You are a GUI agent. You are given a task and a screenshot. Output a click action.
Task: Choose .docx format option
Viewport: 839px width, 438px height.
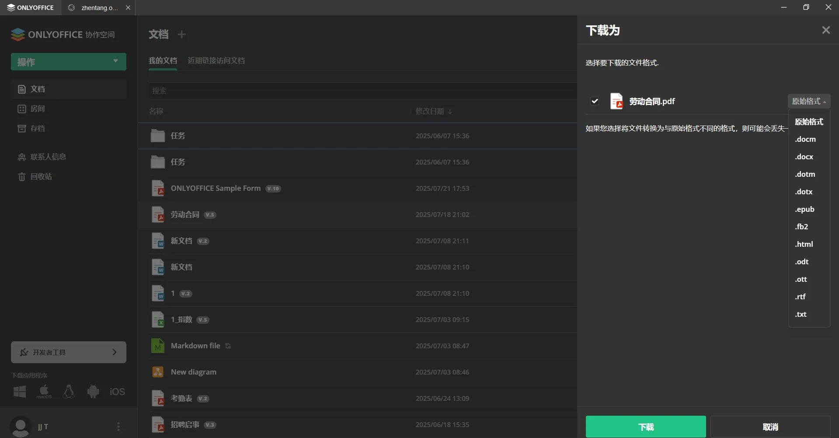point(809,157)
